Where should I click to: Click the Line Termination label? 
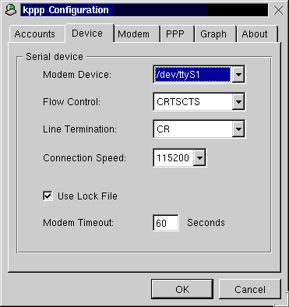click(80, 129)
